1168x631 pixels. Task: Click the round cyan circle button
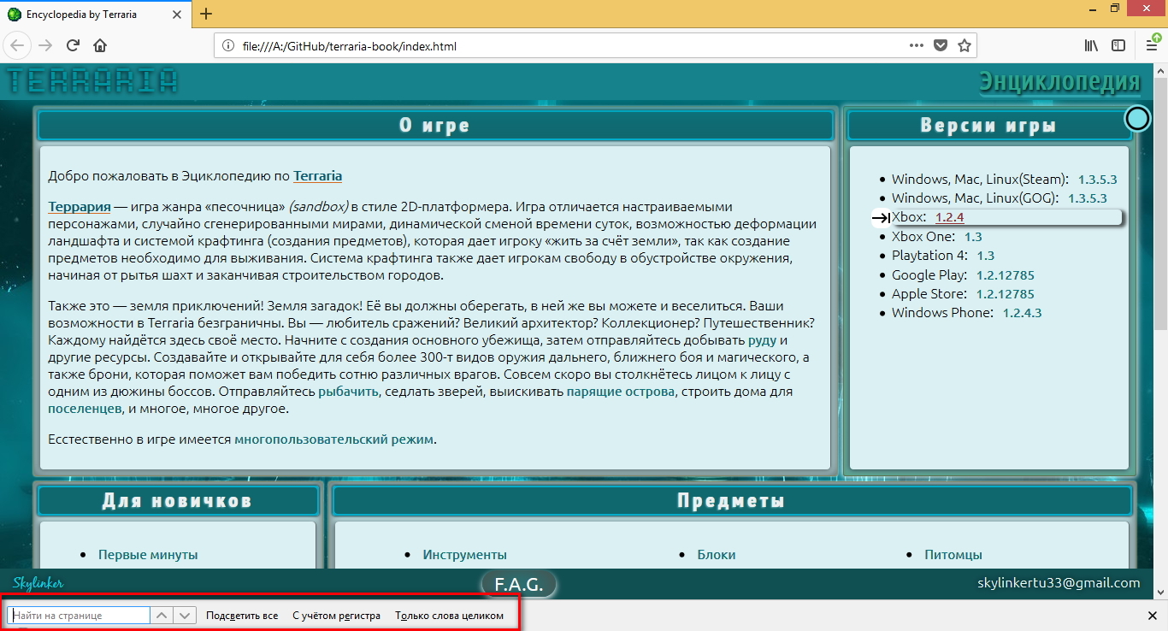[x=1137, y=118]
